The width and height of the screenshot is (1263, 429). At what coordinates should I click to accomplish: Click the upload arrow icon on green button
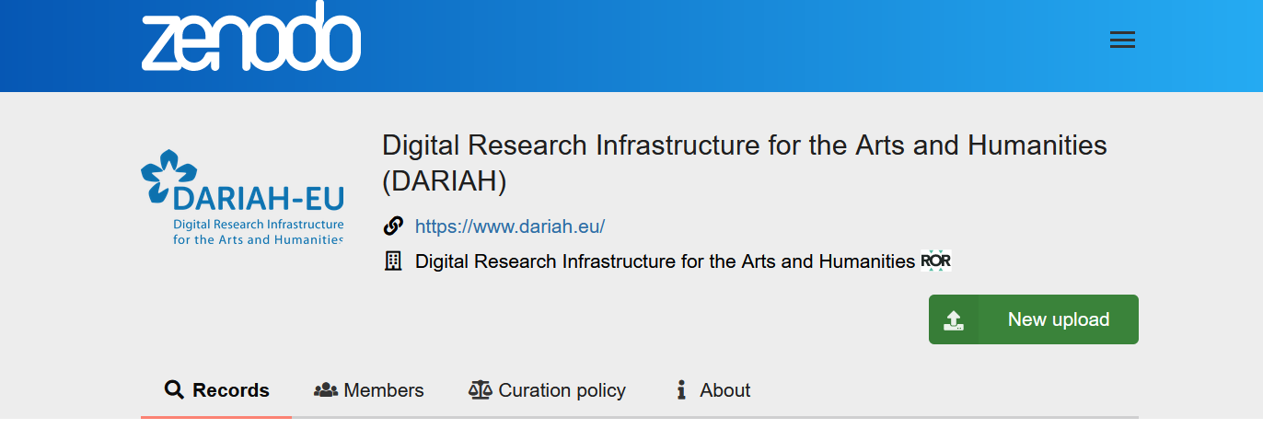[954, 319]
